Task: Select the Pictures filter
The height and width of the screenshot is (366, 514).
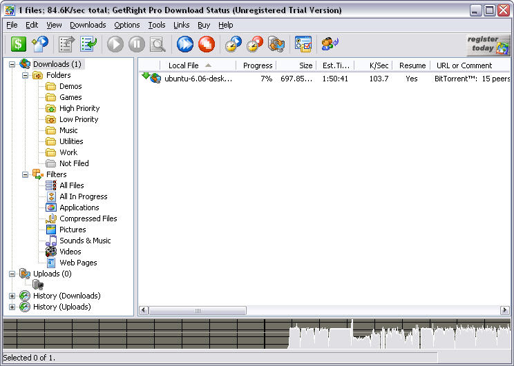Action: click(x=73, y=230)
